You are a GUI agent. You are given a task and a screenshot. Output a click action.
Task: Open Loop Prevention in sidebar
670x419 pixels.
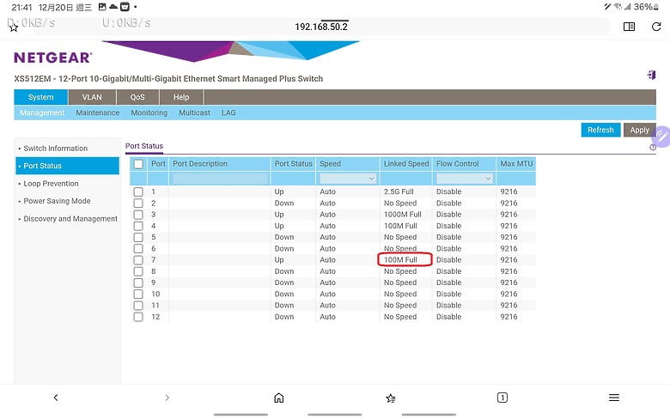click(x=51, y=184)
